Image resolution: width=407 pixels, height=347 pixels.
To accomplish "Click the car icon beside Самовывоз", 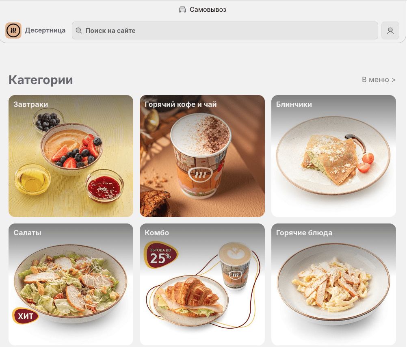I will click(182, 10).
